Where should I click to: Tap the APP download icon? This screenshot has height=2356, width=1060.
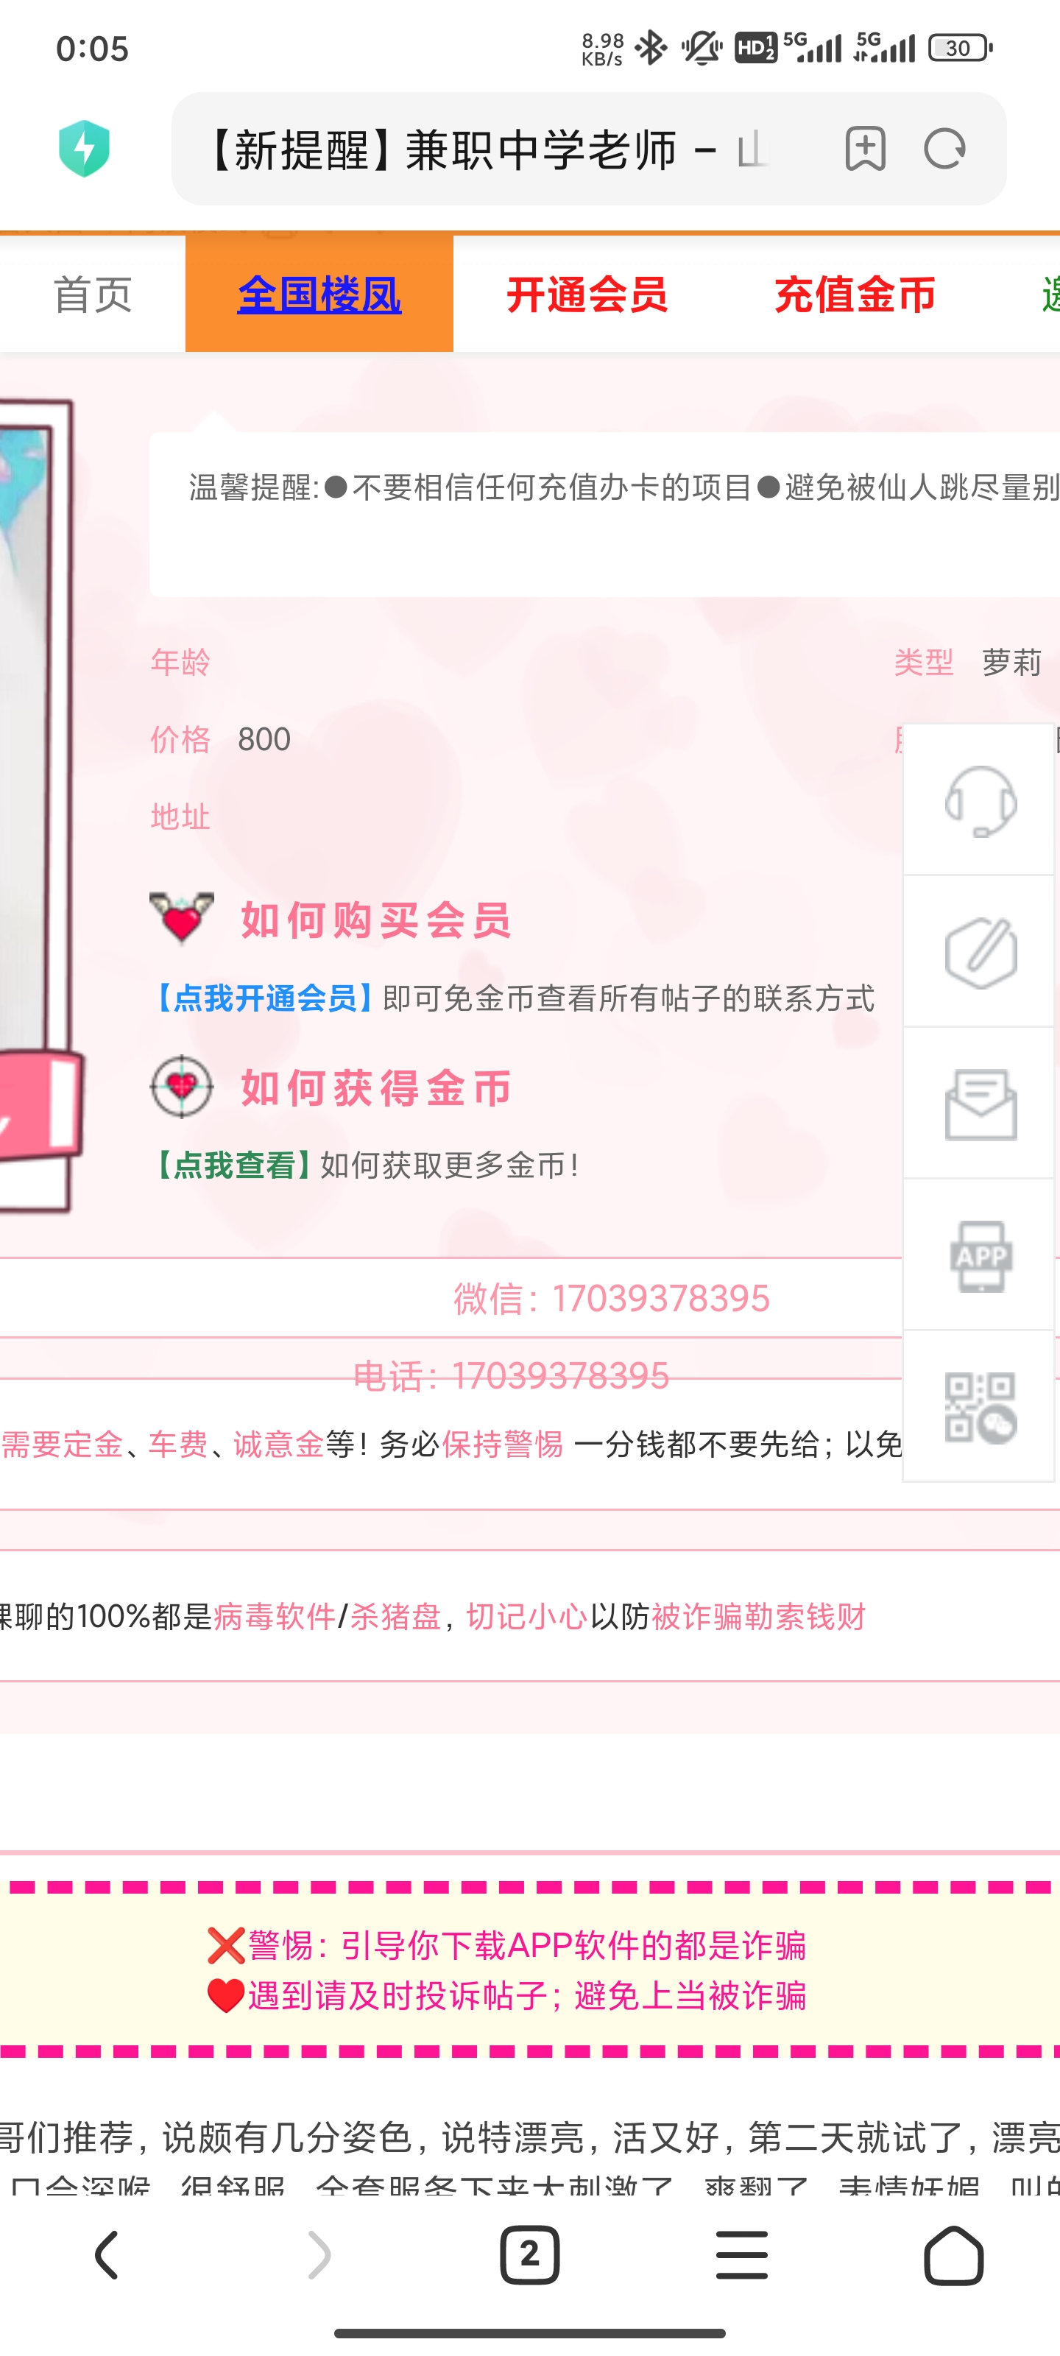(x=980, y=1256)
